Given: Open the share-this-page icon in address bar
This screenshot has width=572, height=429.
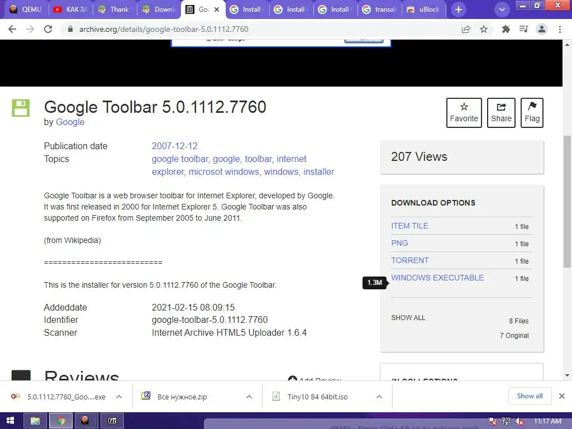Looking at the screenshot, I should pyautogui.click(x=466, y=29).
